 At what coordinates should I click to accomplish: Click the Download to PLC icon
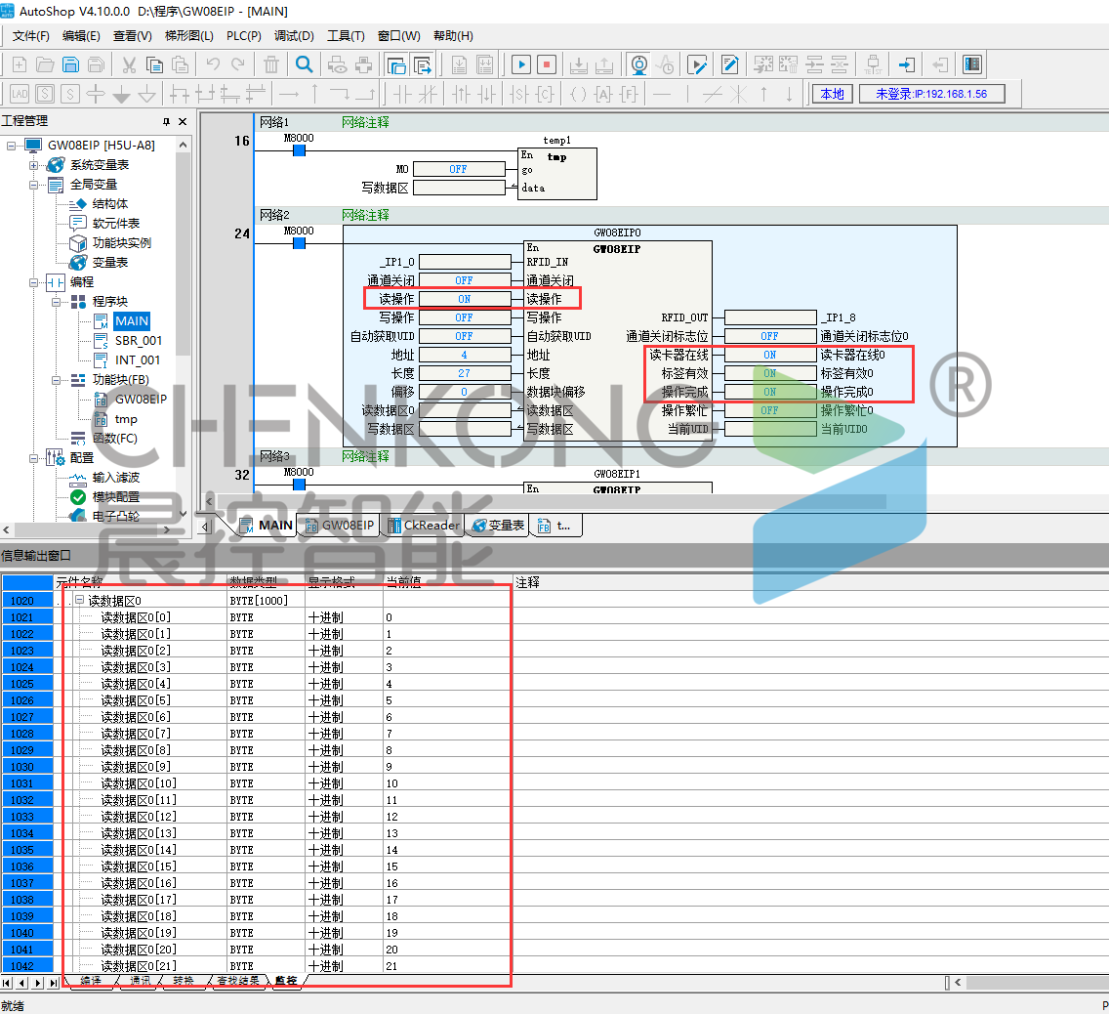coord(579,65)
